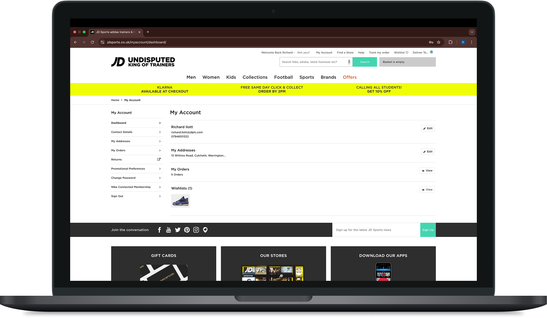This screenshot has width=547, height=318.
Task: Open the Facebook social icon
Action: pos(159,230)
